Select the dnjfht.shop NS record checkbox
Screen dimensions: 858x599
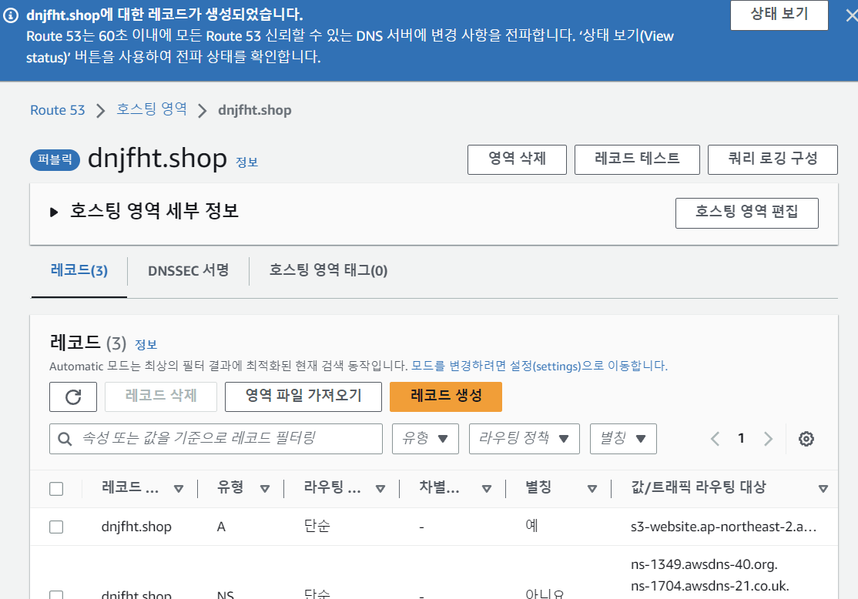click(x=56, y=594)
